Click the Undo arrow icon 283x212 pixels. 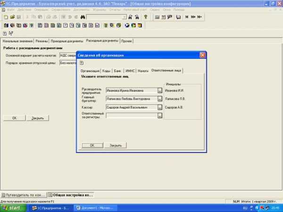tap(70, 17)
